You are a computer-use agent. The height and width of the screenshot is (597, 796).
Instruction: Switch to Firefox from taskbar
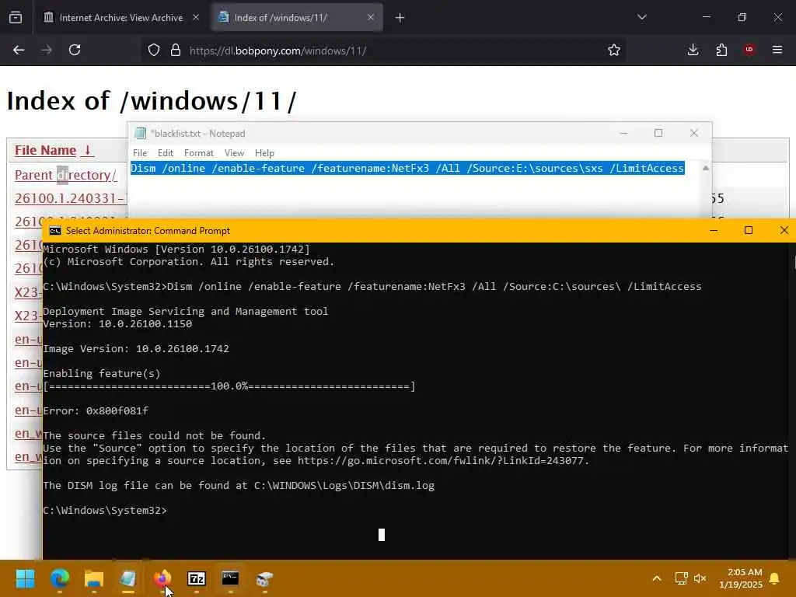[162, 578]
